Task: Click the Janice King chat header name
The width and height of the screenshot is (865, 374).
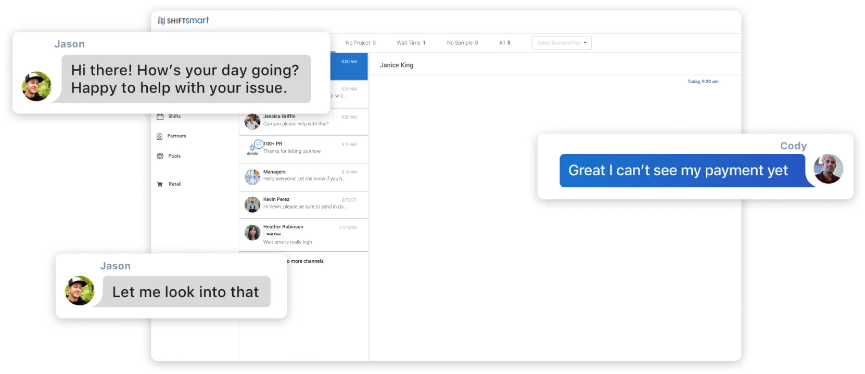Action: tap(397, 65)
